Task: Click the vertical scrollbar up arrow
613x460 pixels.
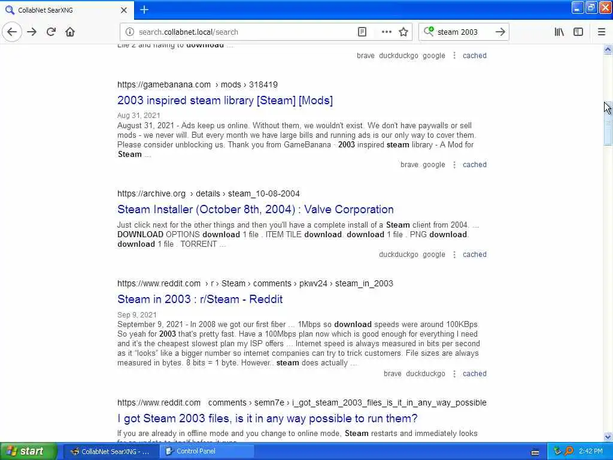Action: 608,49
